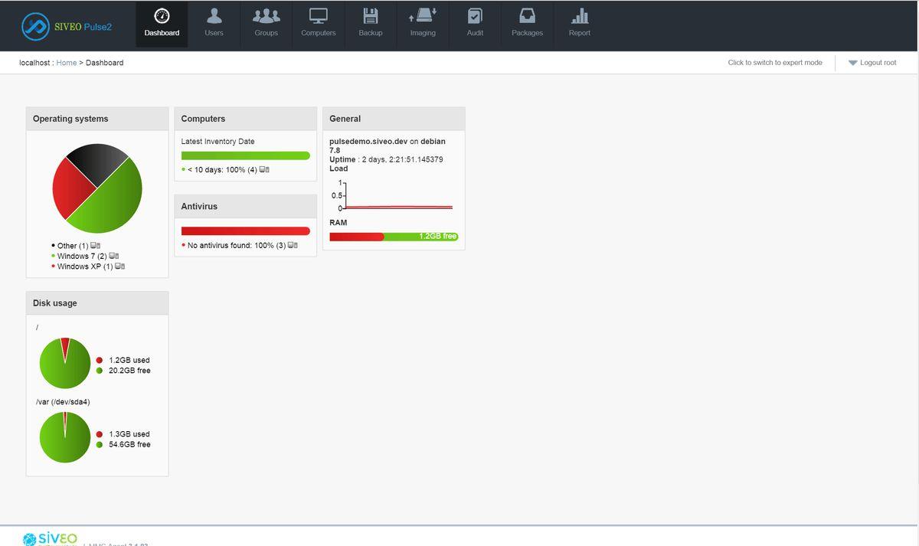Click the 20.2GB free legend text
The width and height of the screenshot is (919, 546).
point(129,371)
